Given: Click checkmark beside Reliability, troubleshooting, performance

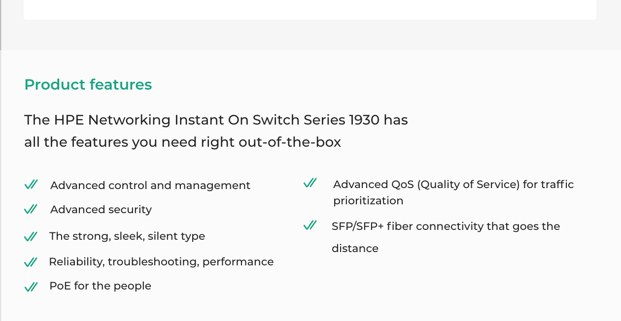Looking at the screenshot, I should [x=31, y=262].
